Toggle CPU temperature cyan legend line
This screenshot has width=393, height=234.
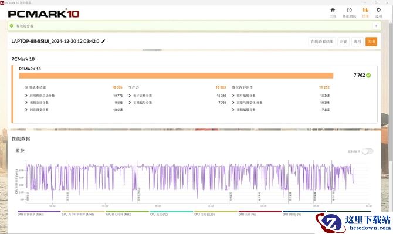[x=171, y=213]
